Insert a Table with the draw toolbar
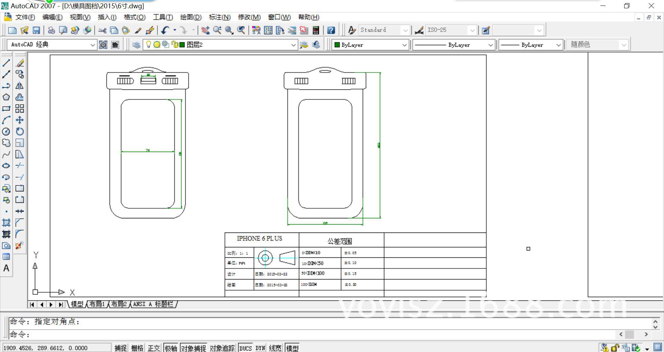 click(x=6, y=257)
